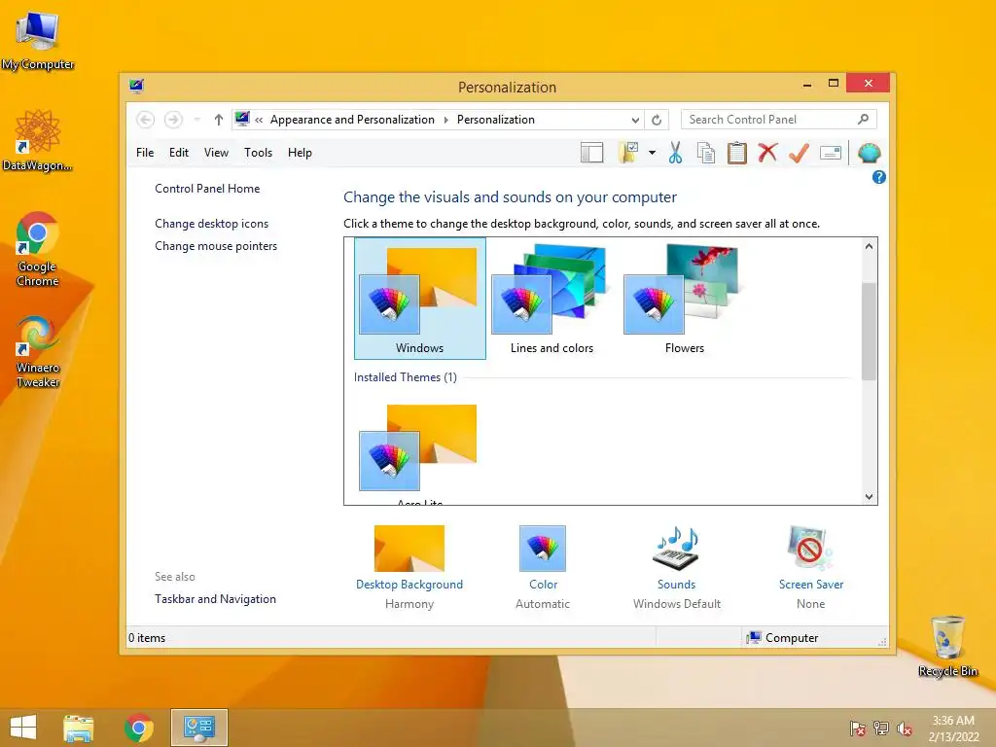The image size is (996, 747).
Task: Go up one level with Up arrow
Action: 219,120
